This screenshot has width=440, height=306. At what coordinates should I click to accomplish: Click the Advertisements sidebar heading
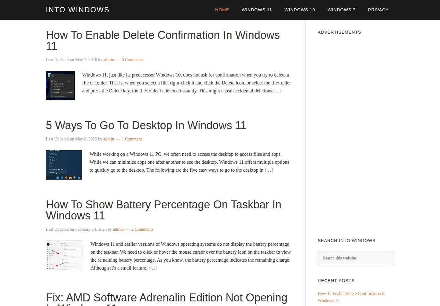(x=339, y=32)
